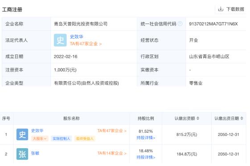
Task: Open shareholder 史效华 name link
Action: coord(37,130)
